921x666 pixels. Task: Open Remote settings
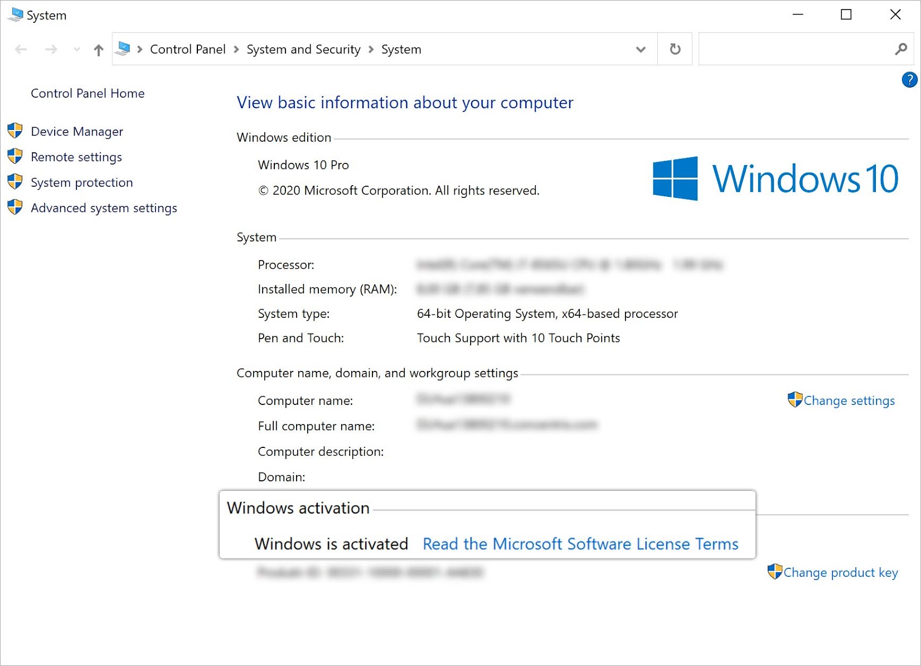point(76,157)
